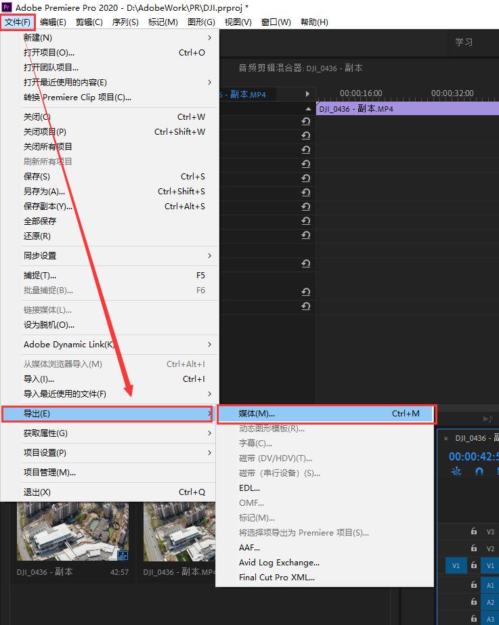499x625 pixels.
Task: Toggle the insert sequences as nests icon
Action: [x=456, y=471]
